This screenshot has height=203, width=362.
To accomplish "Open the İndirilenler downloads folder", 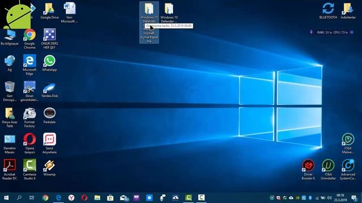I will point(348,11).
